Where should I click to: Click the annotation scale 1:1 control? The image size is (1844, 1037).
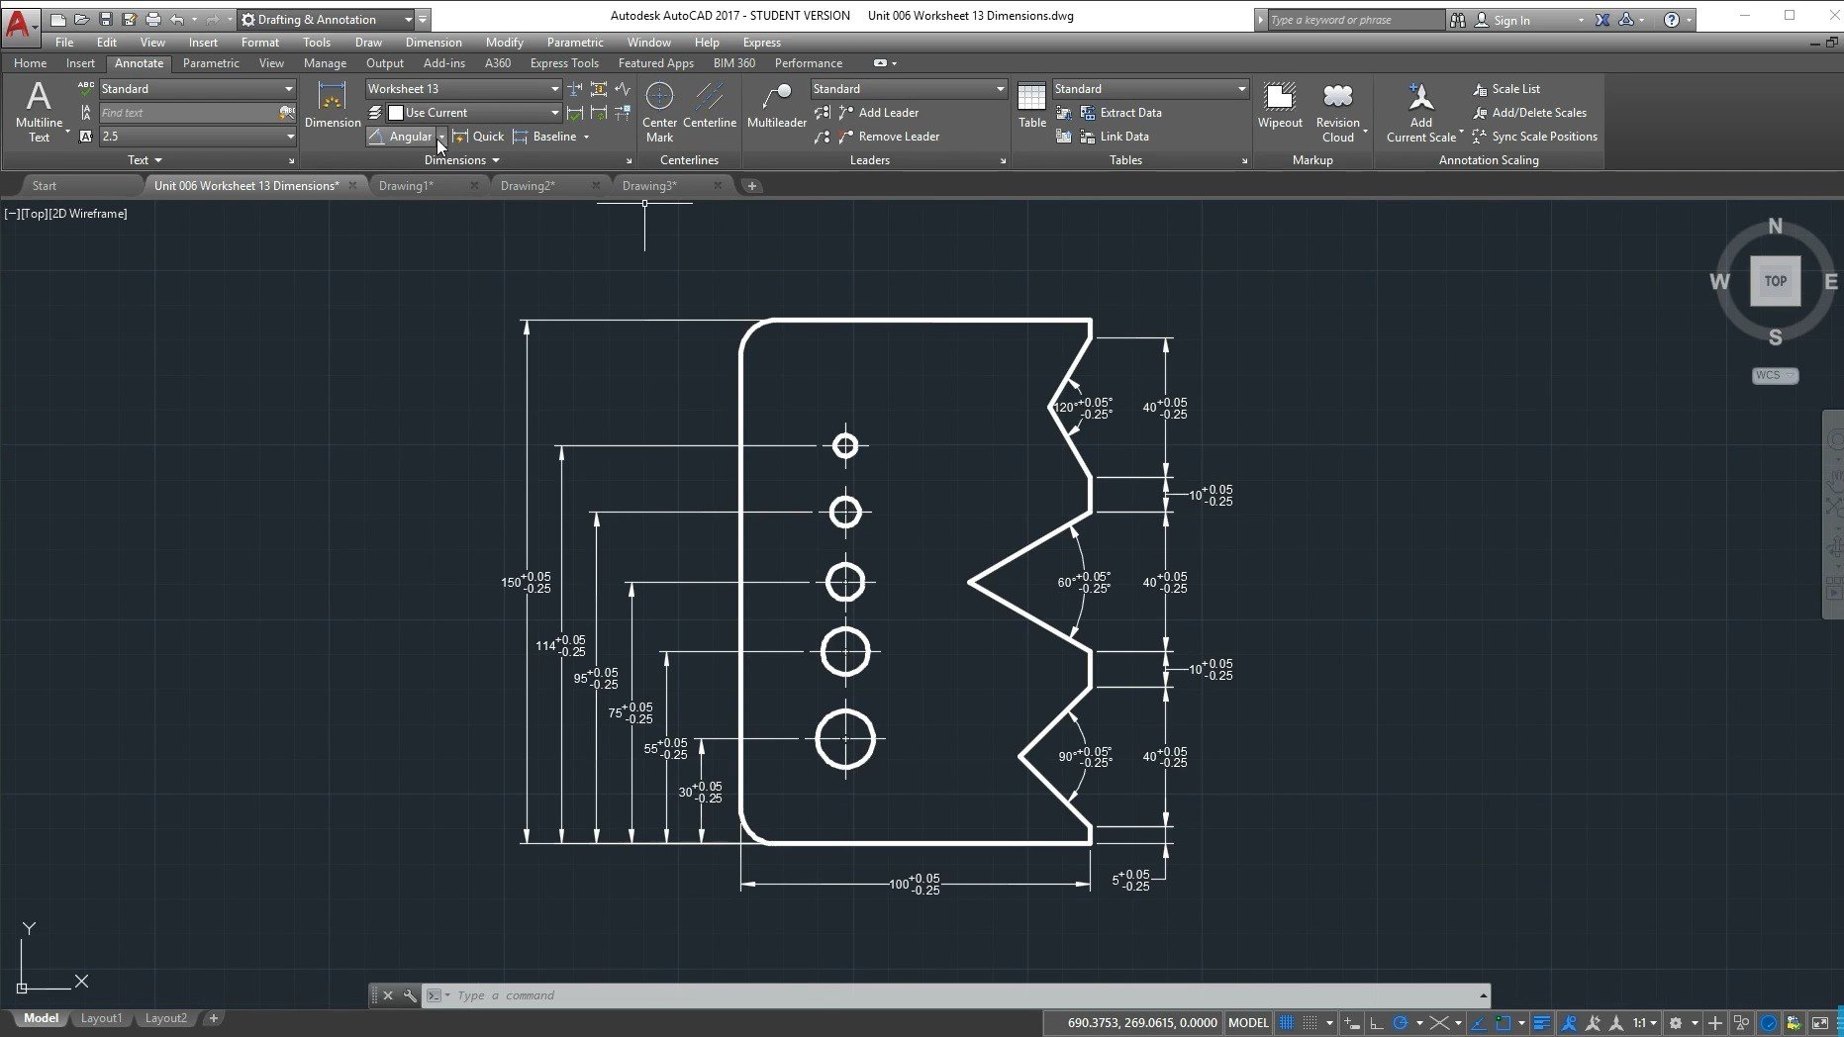click(1639, 1022)
